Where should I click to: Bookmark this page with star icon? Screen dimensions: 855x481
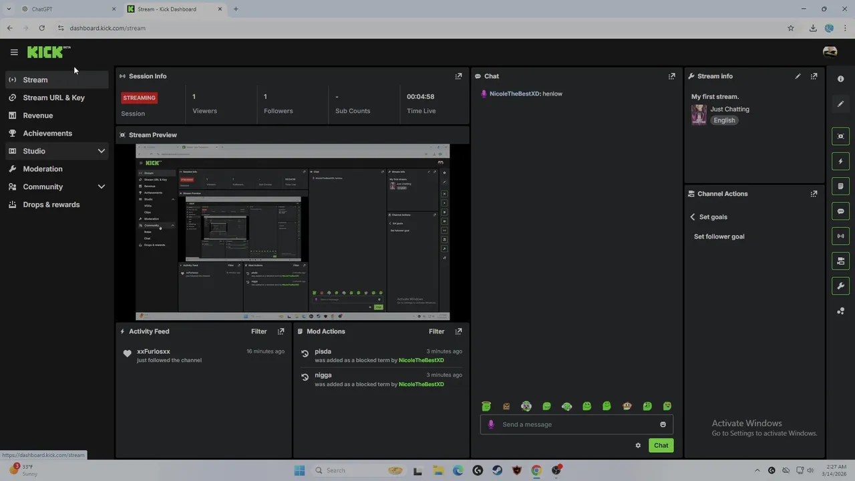[x=791, y=28]
